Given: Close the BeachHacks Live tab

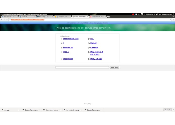Looking at the screenshot, I should tap(17, 17).
